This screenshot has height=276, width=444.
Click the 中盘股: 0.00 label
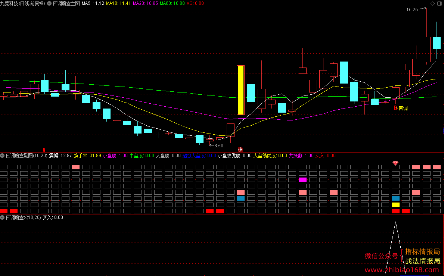pos(142,156)
